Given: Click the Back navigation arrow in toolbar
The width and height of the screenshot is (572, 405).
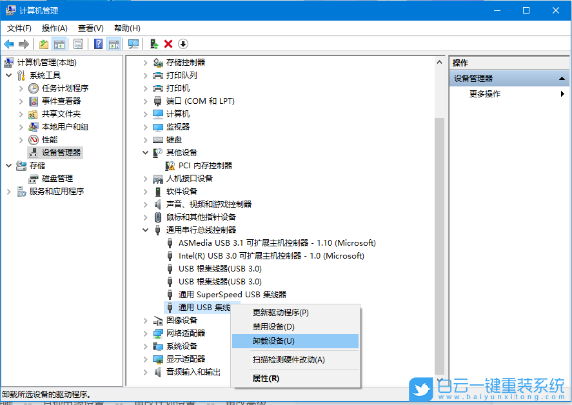Looking at the screenshot, I should coord(9,44).
